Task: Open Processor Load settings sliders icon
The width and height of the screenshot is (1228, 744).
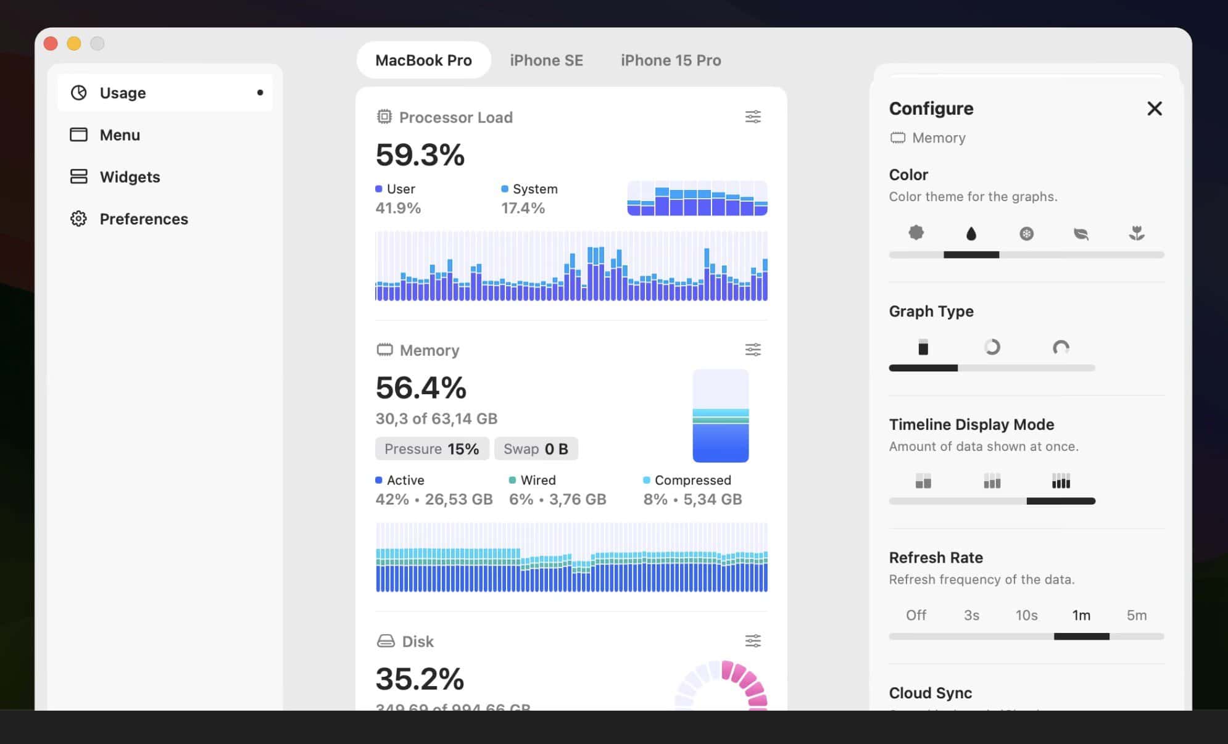Action: tap(752, 117)
